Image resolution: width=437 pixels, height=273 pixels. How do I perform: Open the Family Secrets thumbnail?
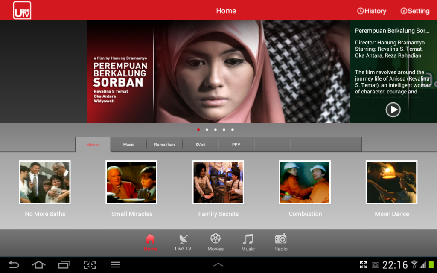click(x=218, y=182)
